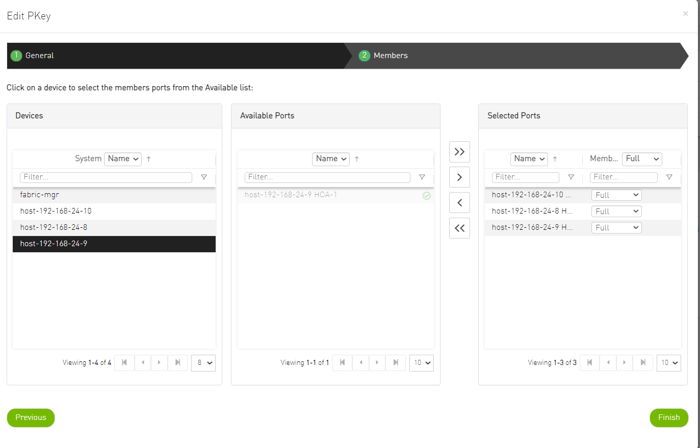Expand the Membership Full header dropdown
The height and width of the screenshot is (448, 700).
click(x=642, y=159)
